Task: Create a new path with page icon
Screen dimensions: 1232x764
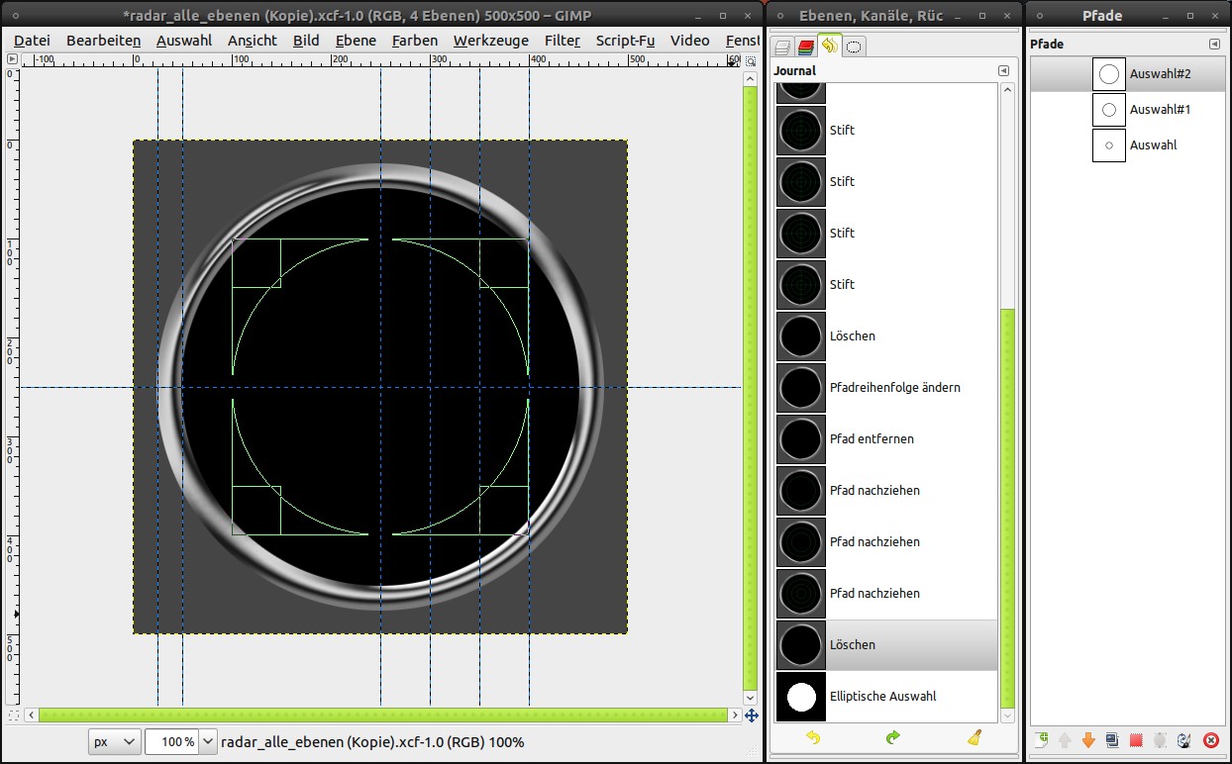Action: click(x=1041, y=740)
